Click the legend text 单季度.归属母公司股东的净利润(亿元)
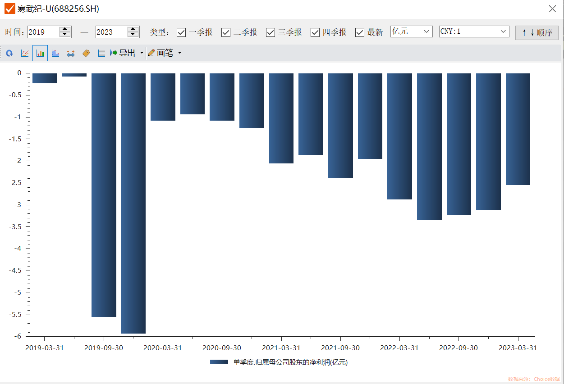Viewport: 564px width, 384px height. click(x=290, y=362)
